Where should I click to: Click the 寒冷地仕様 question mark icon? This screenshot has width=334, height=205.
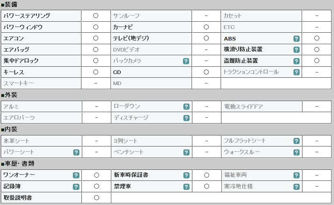point(296,187)
